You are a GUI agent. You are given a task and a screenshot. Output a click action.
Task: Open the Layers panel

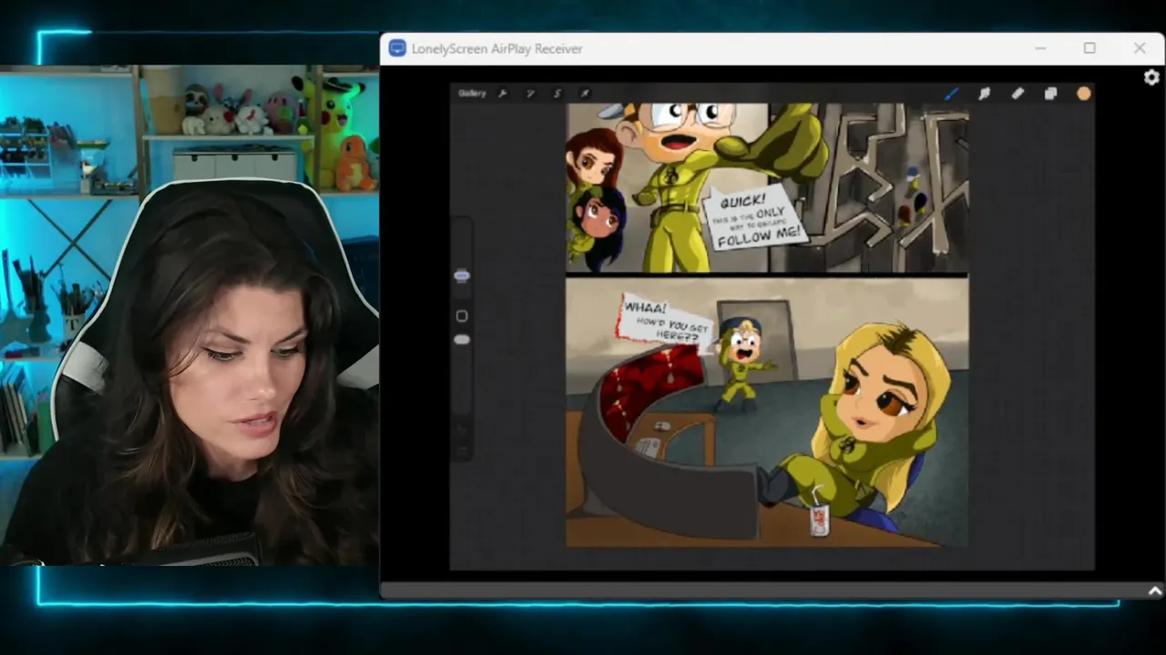[x=1050, y=93]
